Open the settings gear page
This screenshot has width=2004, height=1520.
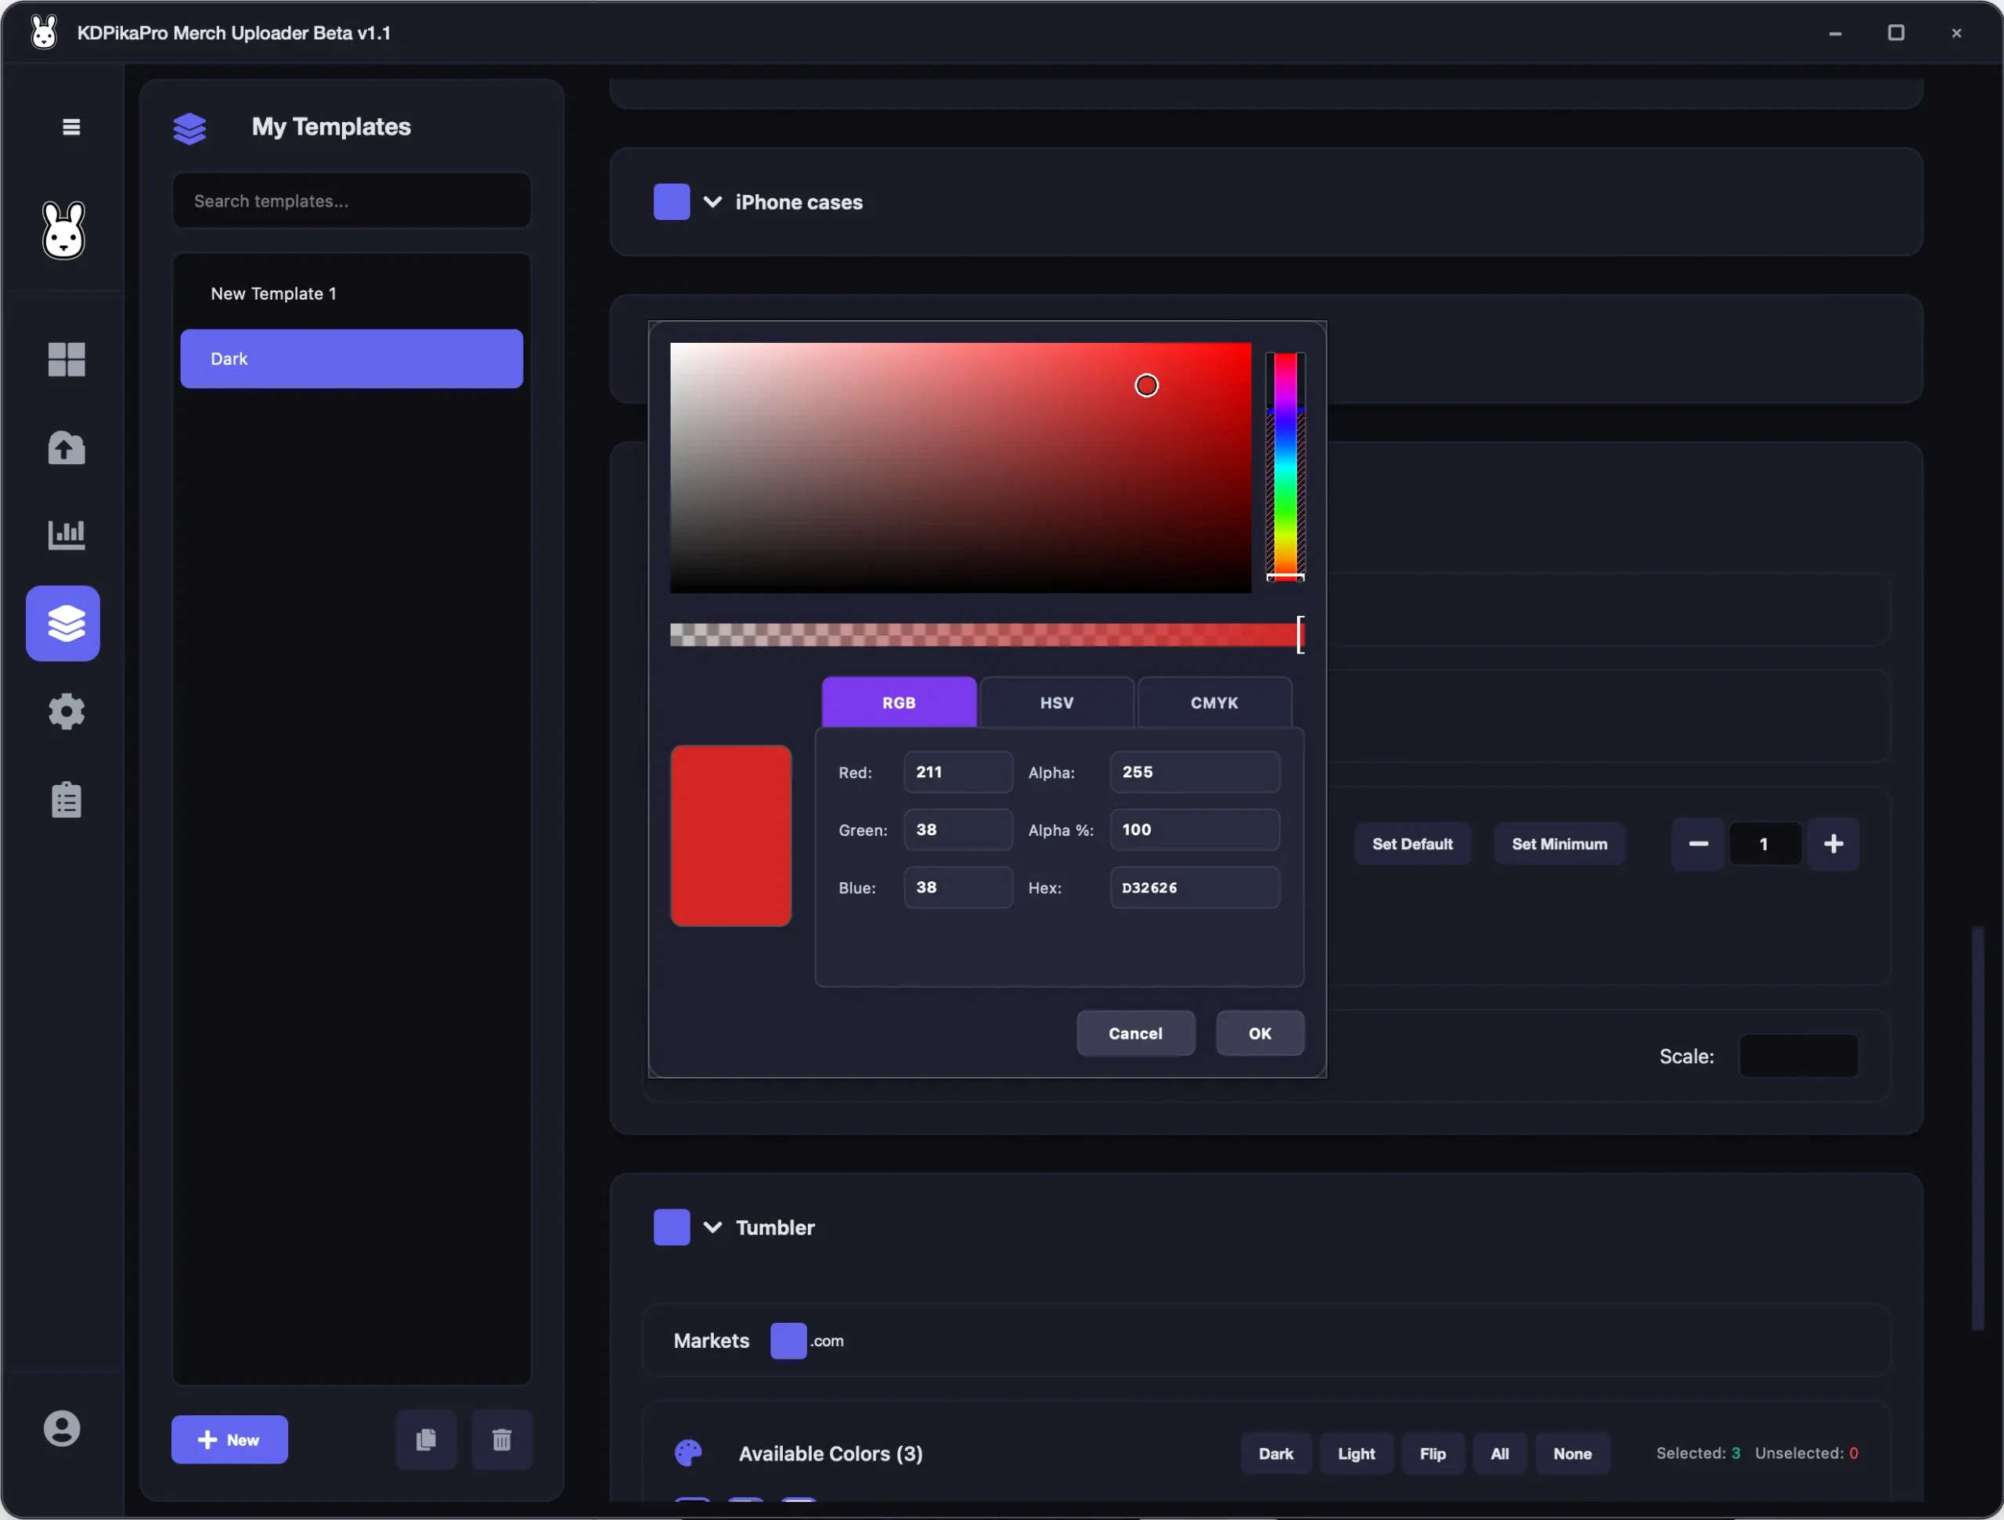66,712
